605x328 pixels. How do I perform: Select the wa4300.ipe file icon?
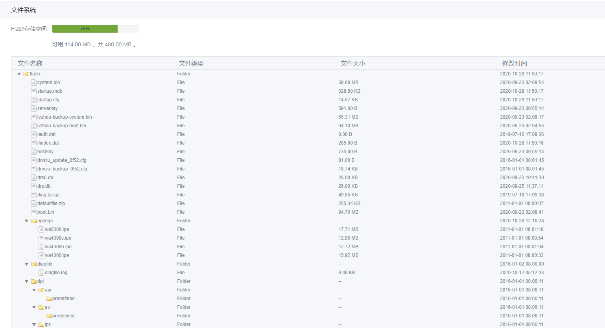click(x=41, y=255)
